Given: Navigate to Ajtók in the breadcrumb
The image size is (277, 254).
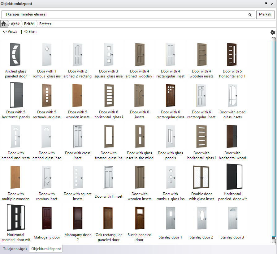Looking at the screenshot, I should tap(15, 24).
